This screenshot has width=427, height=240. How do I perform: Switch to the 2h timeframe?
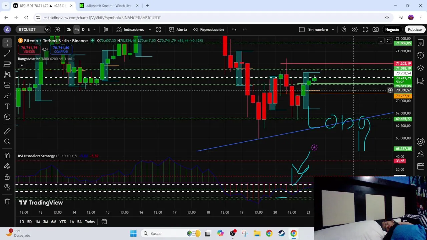pos(69,29)
